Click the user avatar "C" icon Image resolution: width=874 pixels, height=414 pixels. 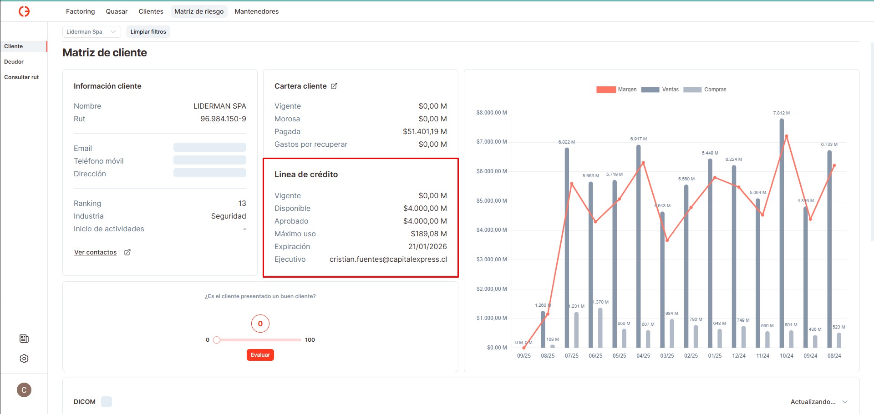(24, 390)
